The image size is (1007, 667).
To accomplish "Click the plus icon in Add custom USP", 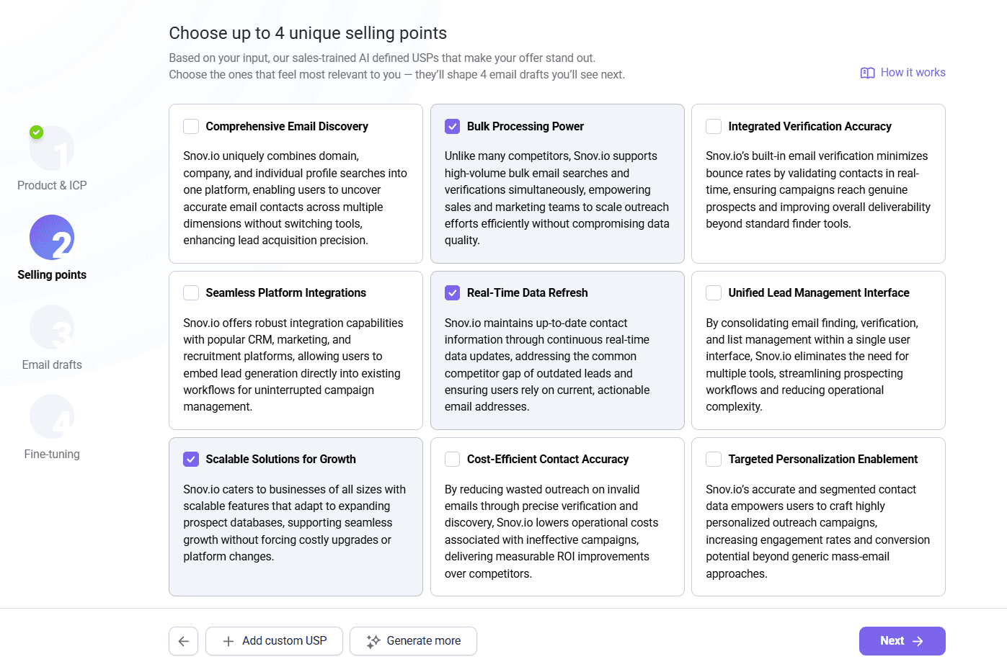I will 229,641.
